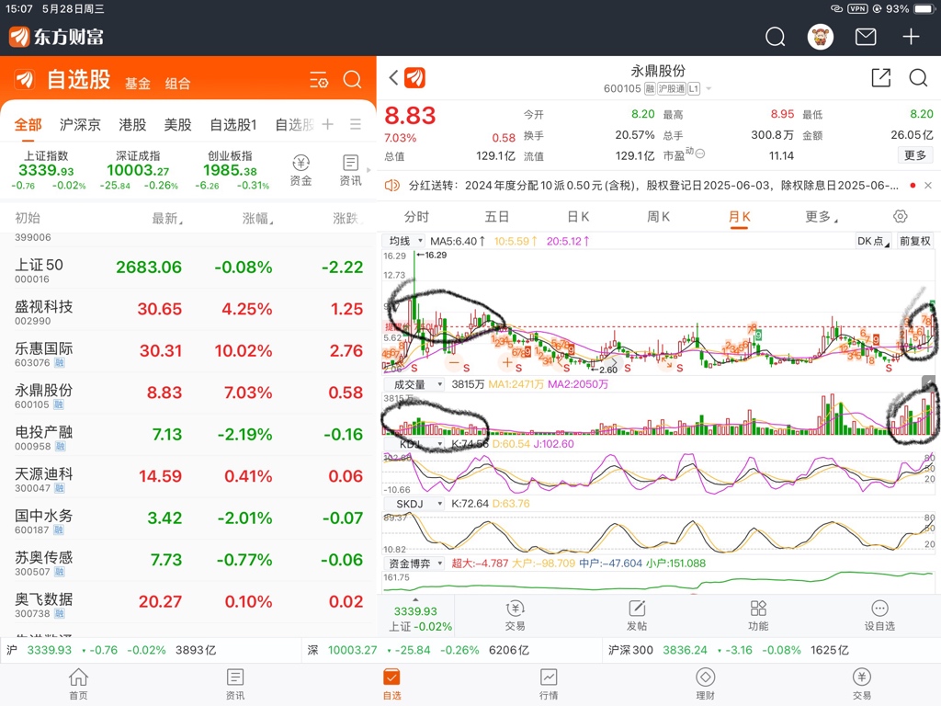Switch to the 五日 chart tab
The height and width of the screenshot is (706, 941).
496,217
